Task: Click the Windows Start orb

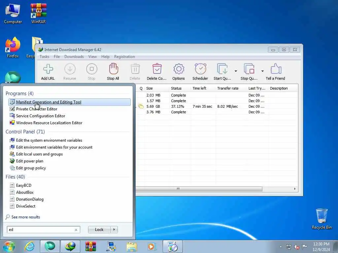Action: point(9,246)
